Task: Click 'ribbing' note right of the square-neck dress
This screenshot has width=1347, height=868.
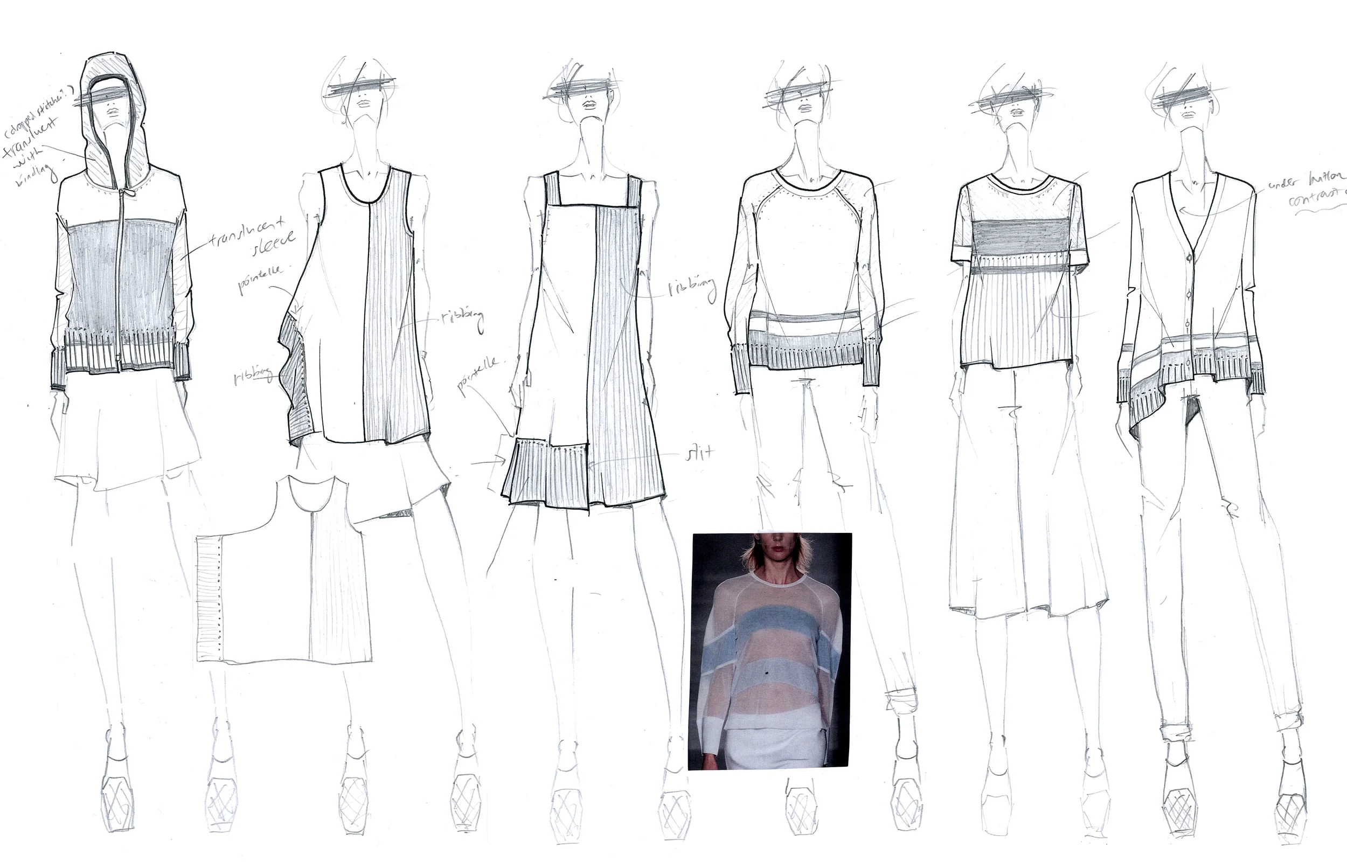Action: 691,286
